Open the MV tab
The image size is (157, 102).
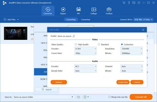pyautogui.click(x=78, y=11)
